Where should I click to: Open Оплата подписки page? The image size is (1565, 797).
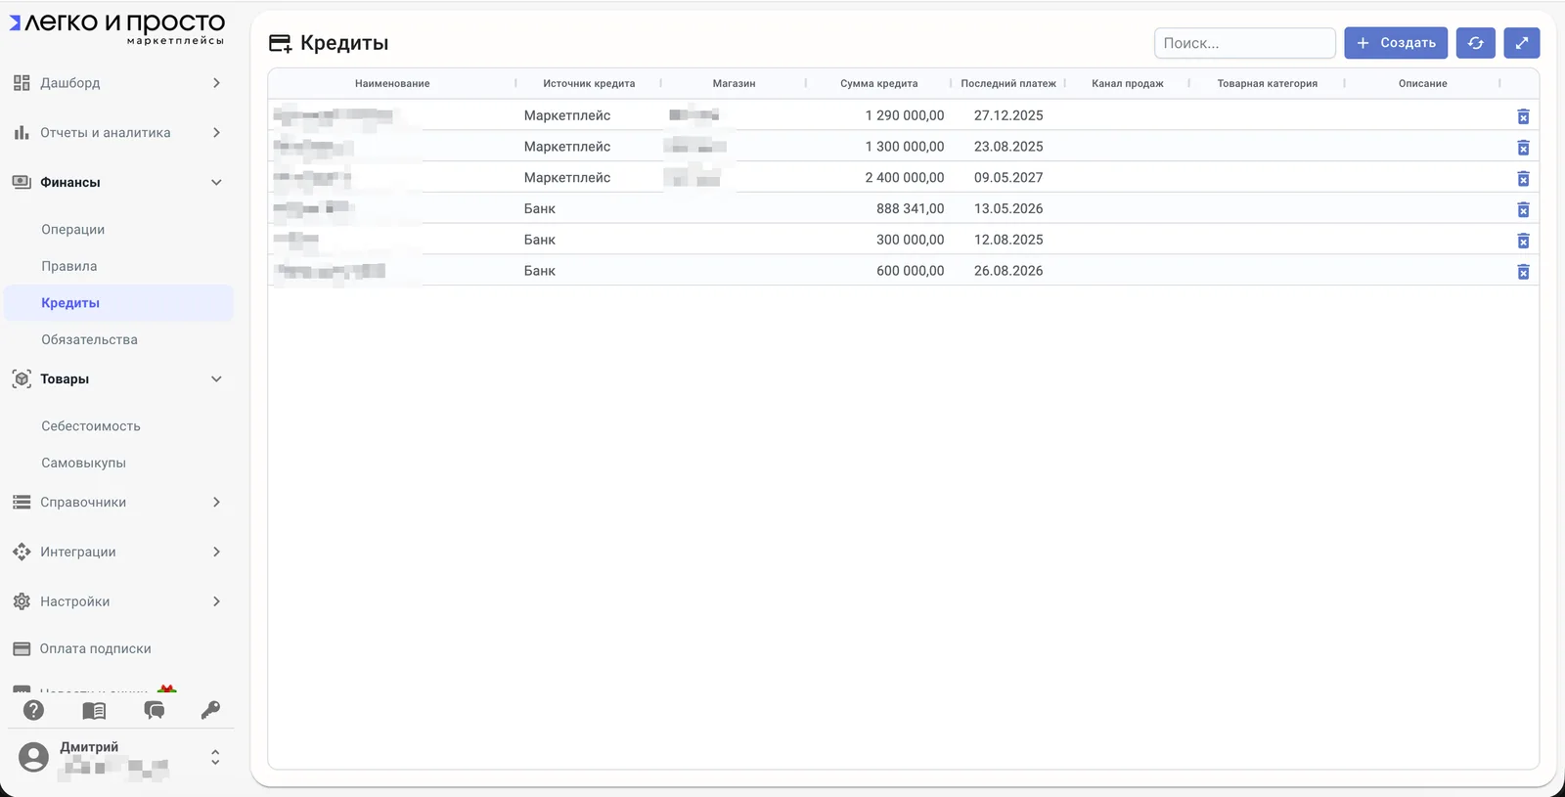(x=96, y=648)
